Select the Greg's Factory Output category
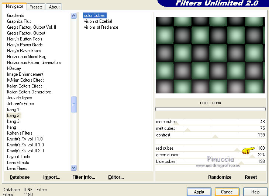This screenshot has width=269, height=196. pyautogui.click(x=26, y=33)
